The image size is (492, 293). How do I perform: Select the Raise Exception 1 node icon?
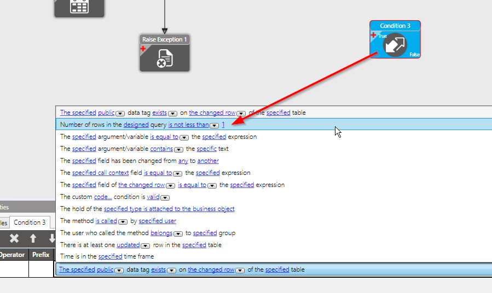coord(165,58)
